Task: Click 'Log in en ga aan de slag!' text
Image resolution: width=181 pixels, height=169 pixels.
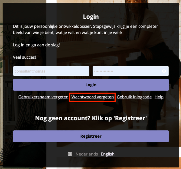Action: 36,45
